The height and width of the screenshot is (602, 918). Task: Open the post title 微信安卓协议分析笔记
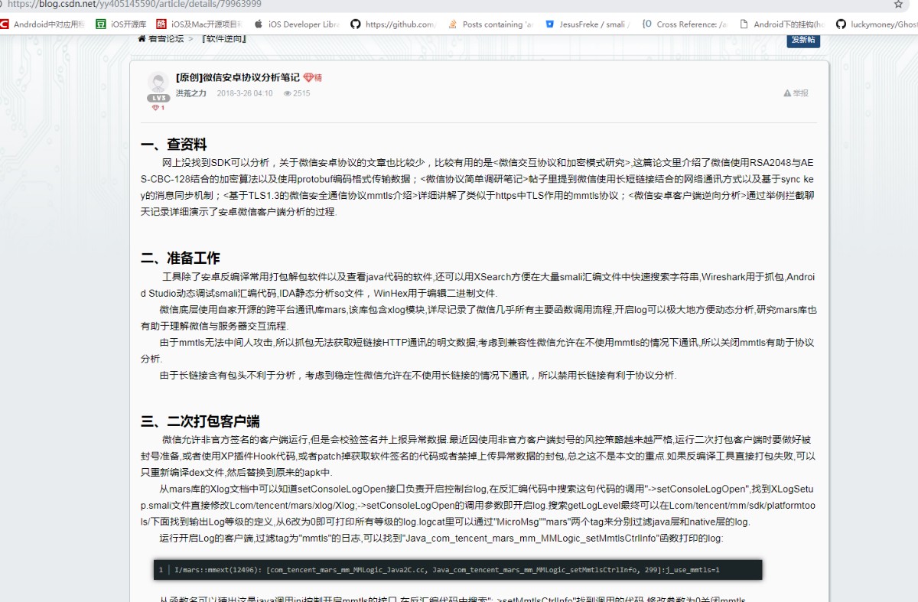[x=238, y=77]
